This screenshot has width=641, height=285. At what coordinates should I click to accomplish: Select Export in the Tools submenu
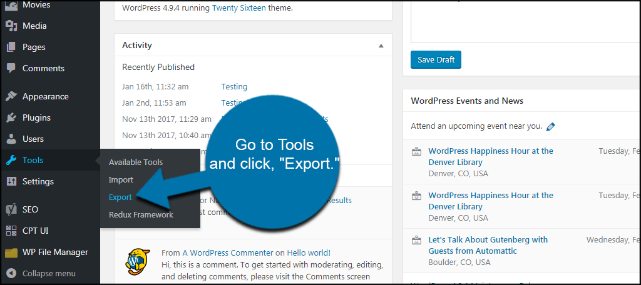120,197
